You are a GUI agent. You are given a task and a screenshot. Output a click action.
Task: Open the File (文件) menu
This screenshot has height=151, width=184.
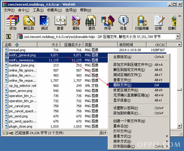click(x=9, y=10)
